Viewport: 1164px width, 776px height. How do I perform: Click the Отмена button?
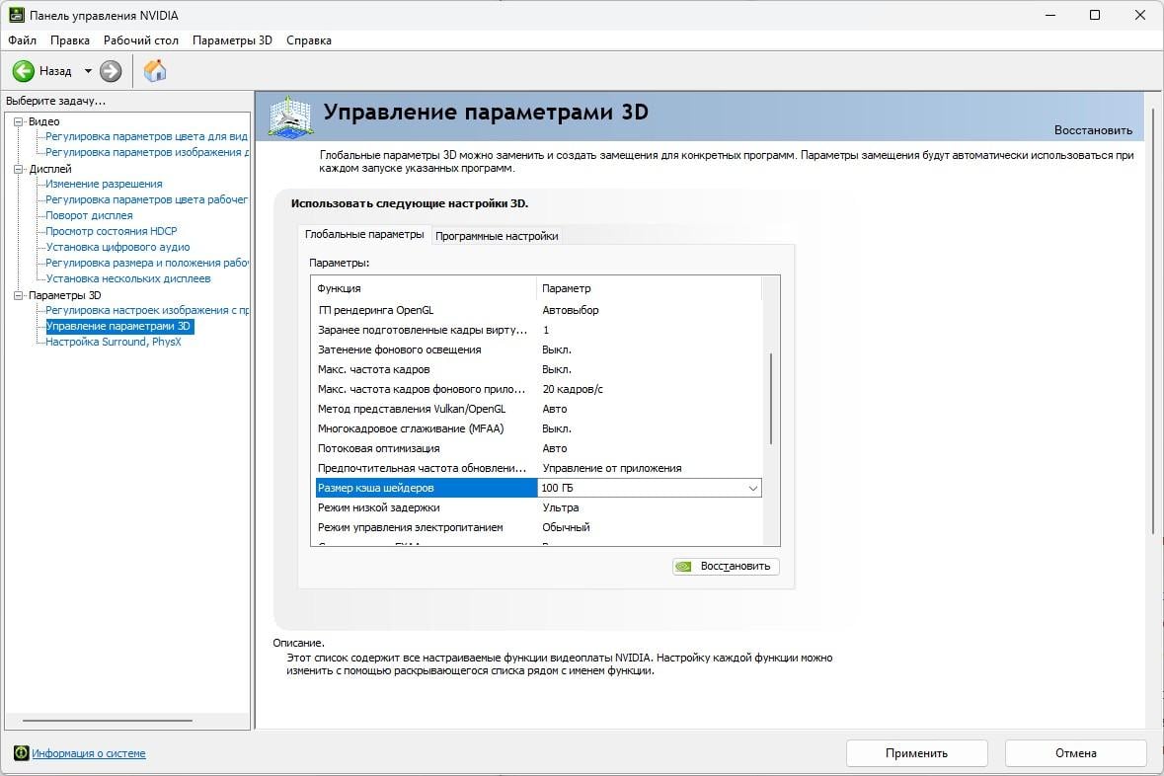tap(1076, 753)
